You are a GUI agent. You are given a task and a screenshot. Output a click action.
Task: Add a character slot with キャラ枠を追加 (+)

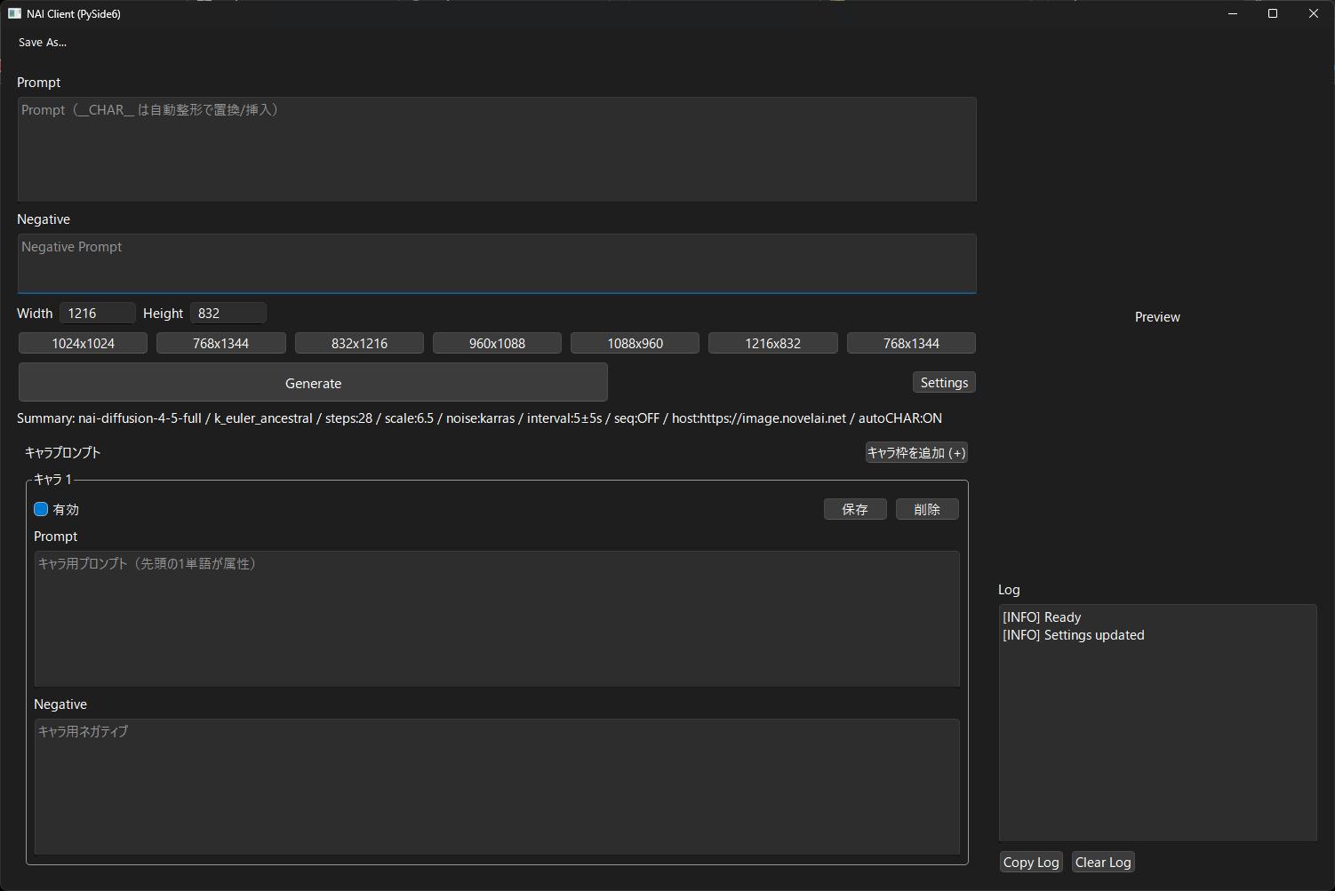pyautogui.click(x=916, y=453)
